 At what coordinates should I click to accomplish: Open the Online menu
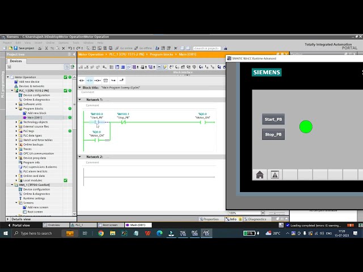coord(50,43)
